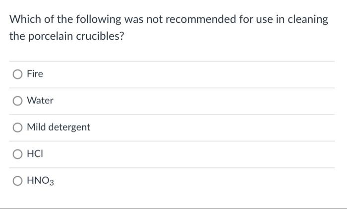Click the "HNO3" answer label text
Screen dimensions: 347x212
pyautogui.click(x=40, y=181)
